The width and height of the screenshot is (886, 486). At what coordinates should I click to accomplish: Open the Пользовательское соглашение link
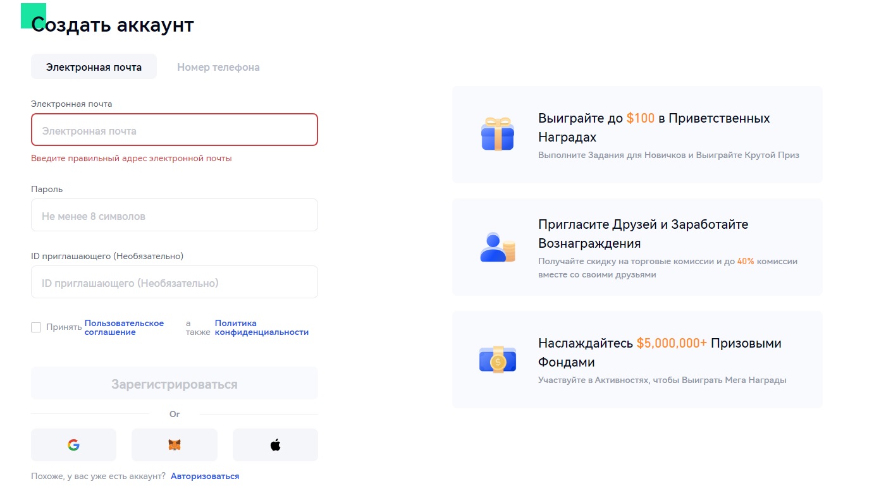pyautogui.click(x=124, y=327)
